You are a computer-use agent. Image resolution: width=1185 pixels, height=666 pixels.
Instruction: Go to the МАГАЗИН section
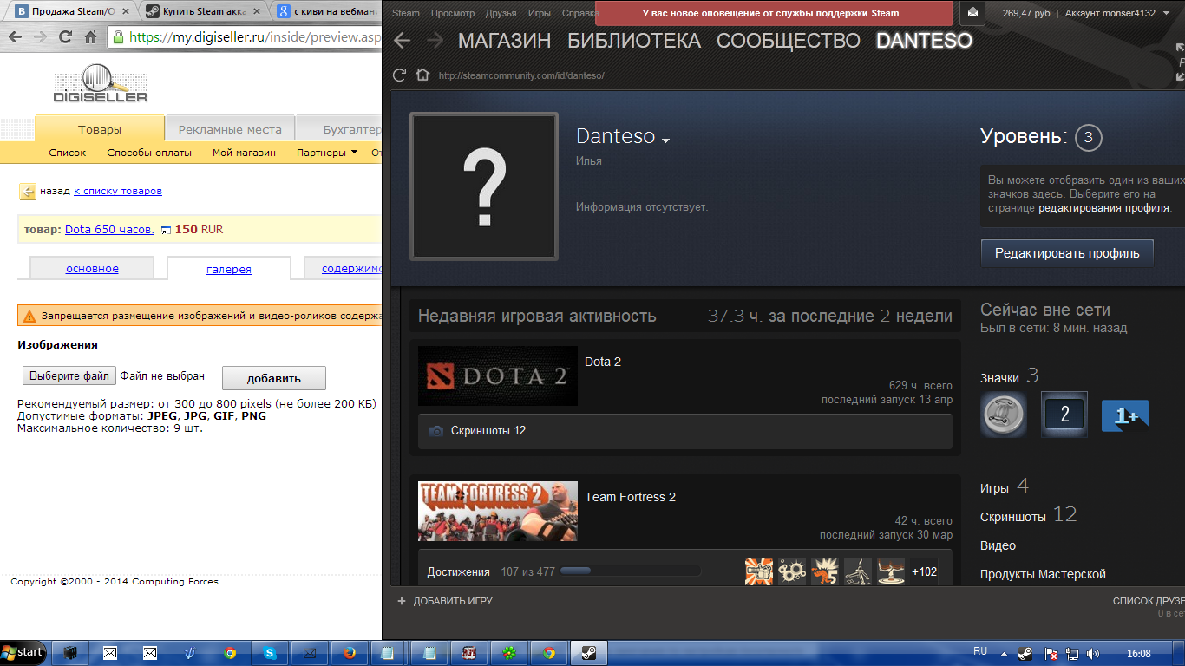(x=504, y=41)
